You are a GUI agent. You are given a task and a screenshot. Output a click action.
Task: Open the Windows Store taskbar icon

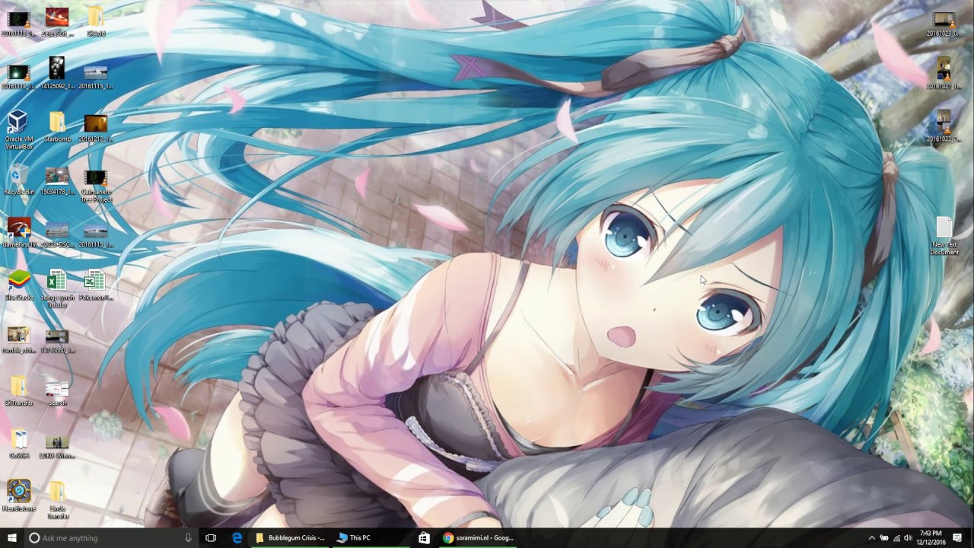coord(424,537)
